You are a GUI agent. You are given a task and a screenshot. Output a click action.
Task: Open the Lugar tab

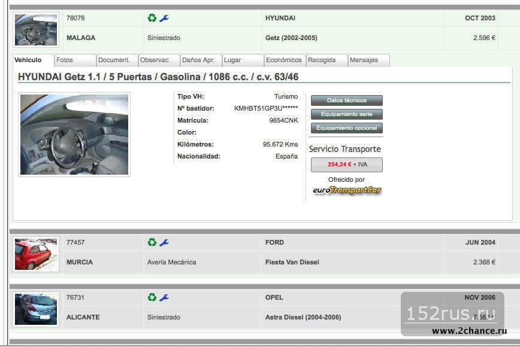click(x=243, y=60)
